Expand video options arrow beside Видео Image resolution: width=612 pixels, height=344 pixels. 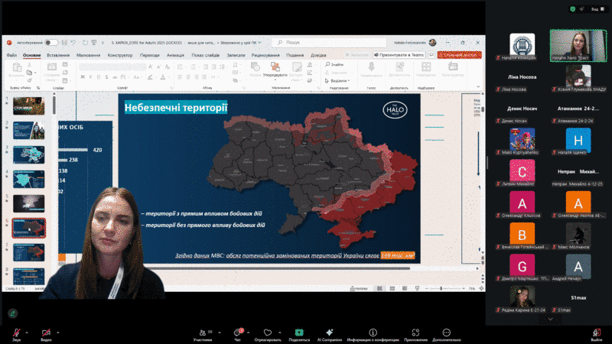(60, 333)
